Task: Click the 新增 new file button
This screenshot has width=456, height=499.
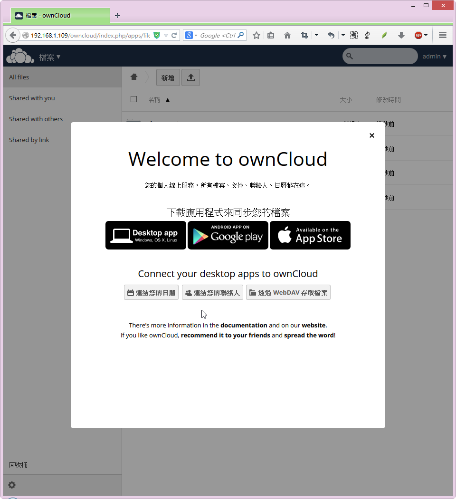Action: [168, 77]
